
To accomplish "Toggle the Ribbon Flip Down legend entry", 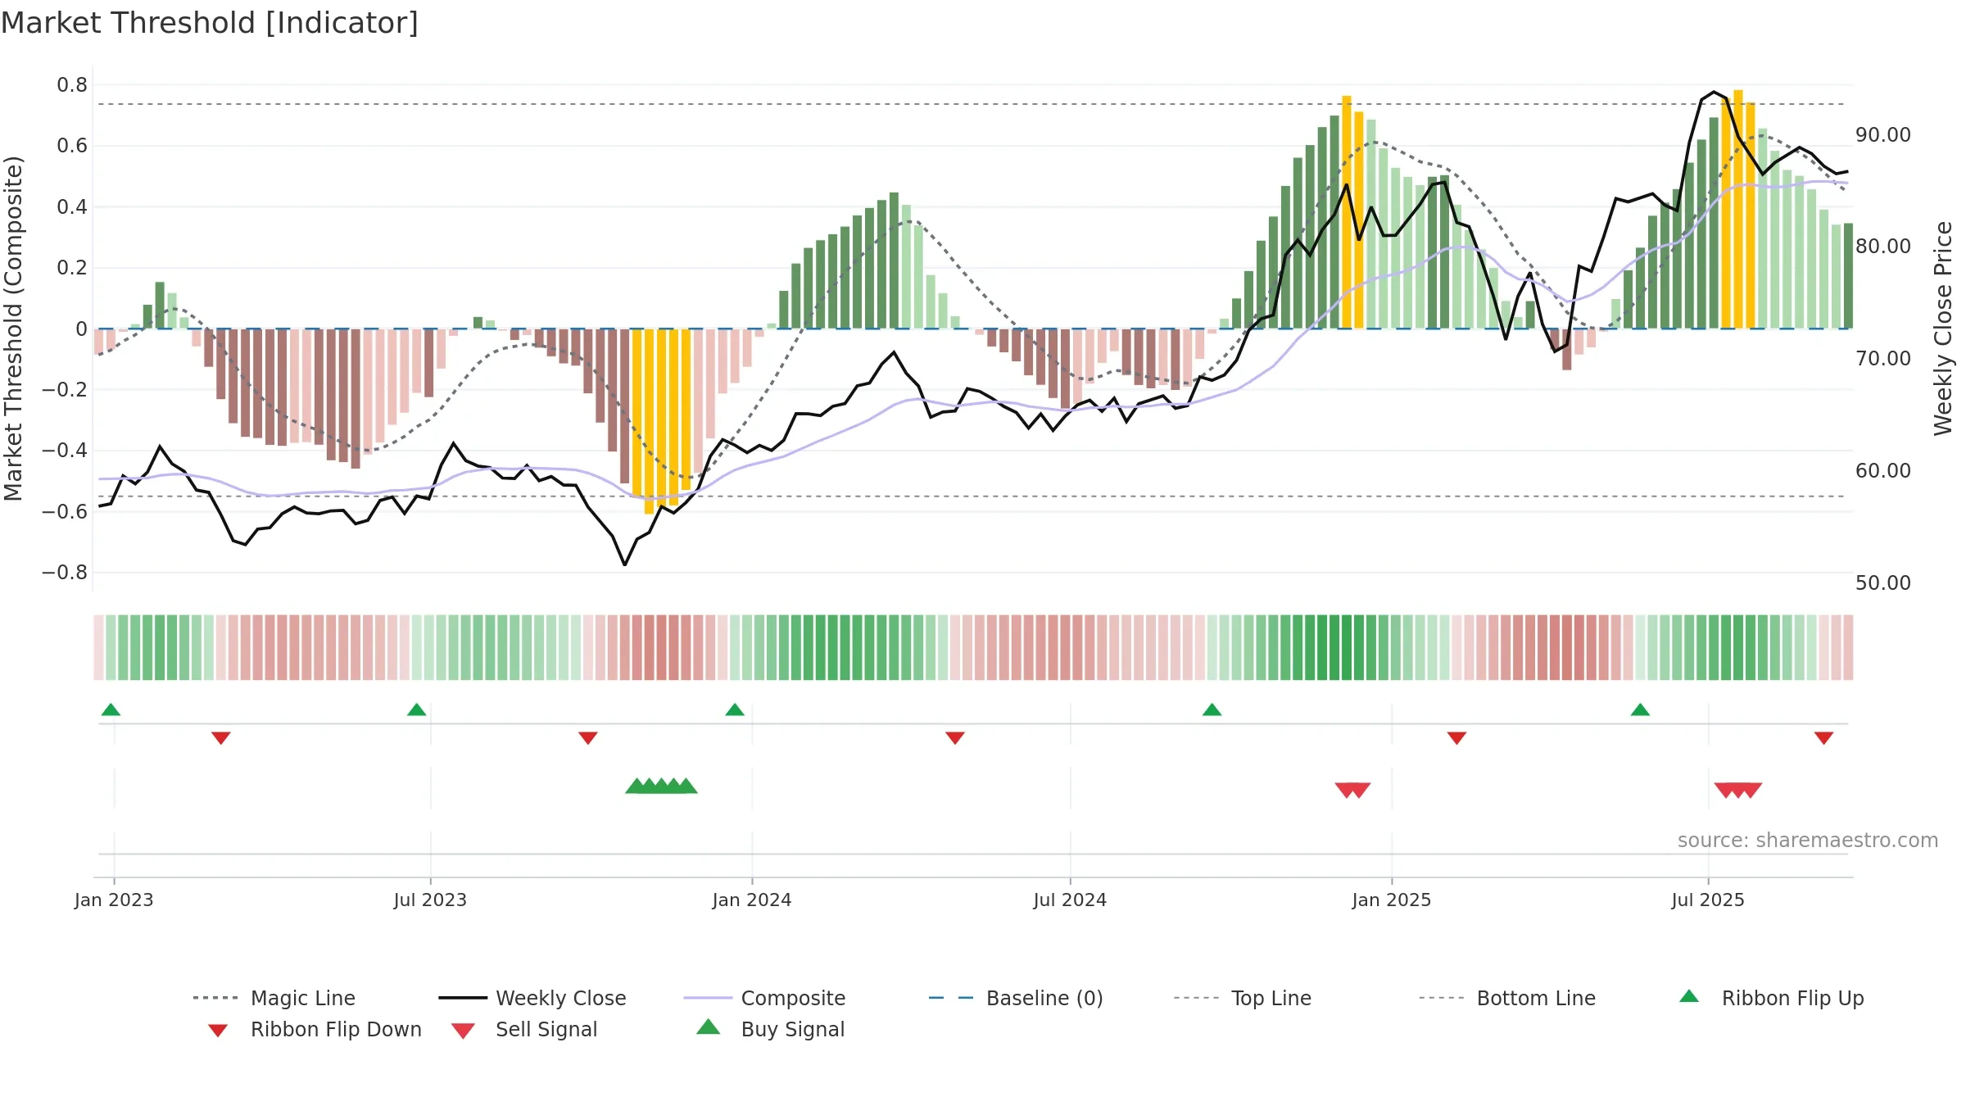I will click(315, 1029).
